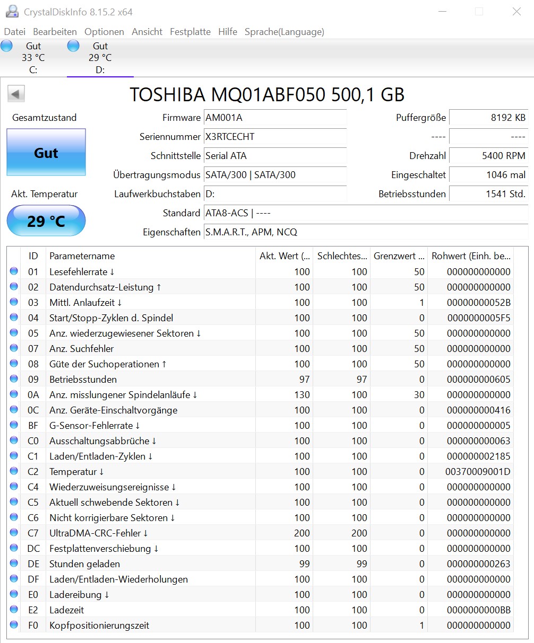Click the Parametername column header
534x643 pixels.
151,256
